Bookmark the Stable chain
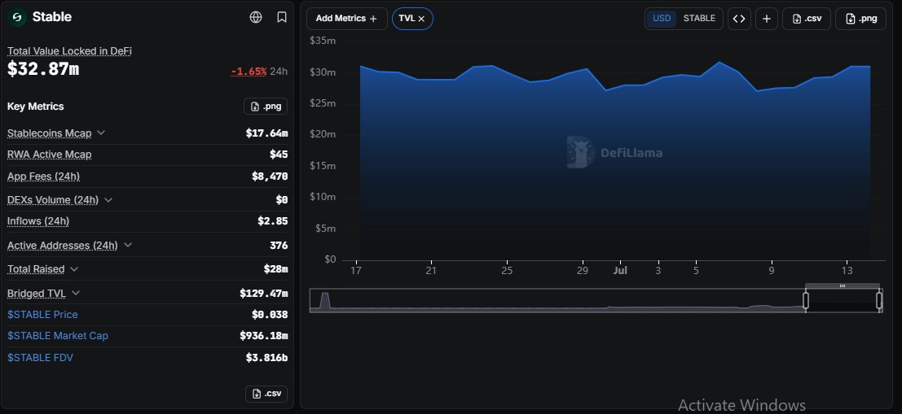 click(x=282, y=17)
